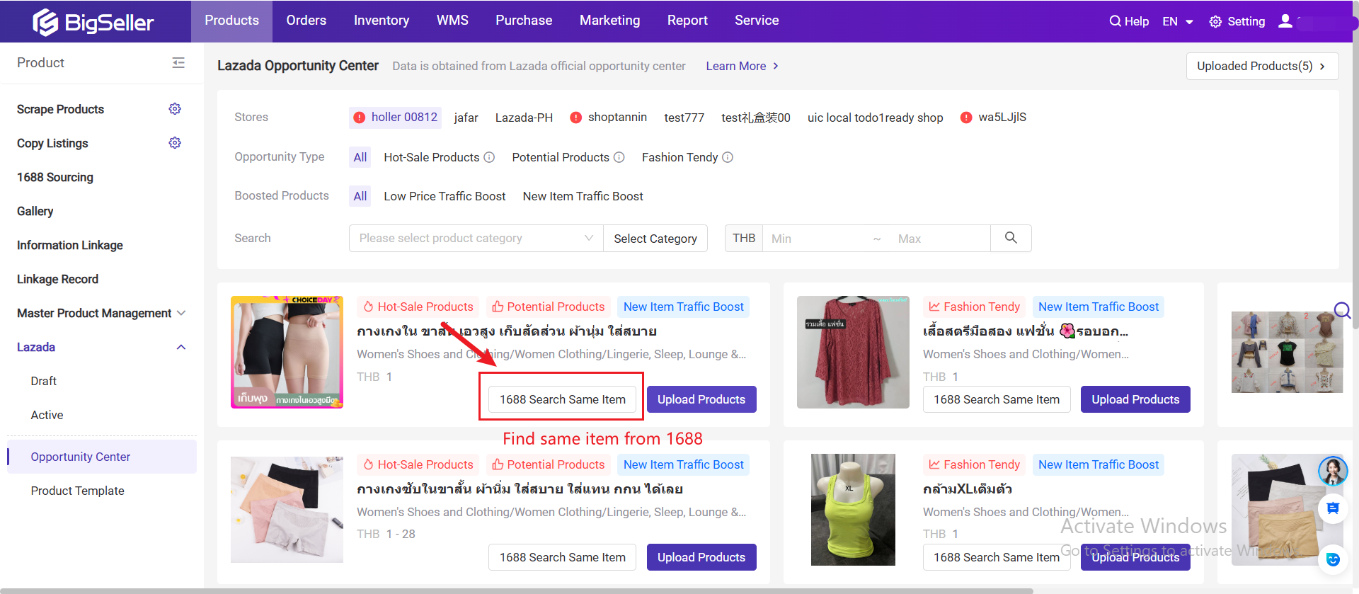Open the user account profile icon
The width and height of the screenshot is (1359, 594).
(1285, 21)
